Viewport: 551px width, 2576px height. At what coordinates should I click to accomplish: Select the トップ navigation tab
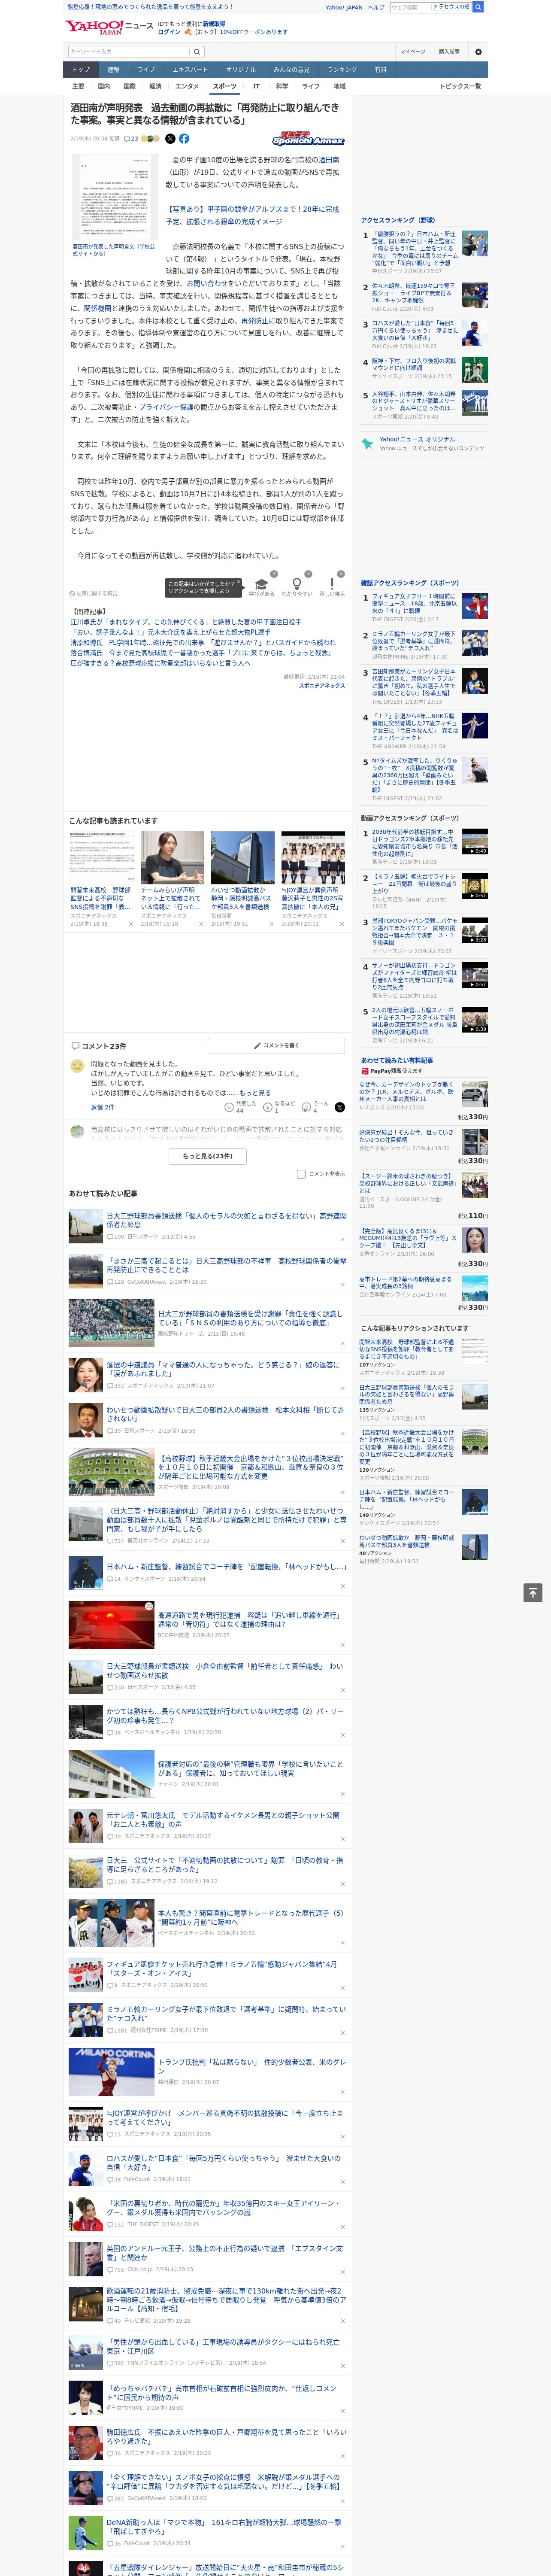pyautogui.click(x=81, y=70)
